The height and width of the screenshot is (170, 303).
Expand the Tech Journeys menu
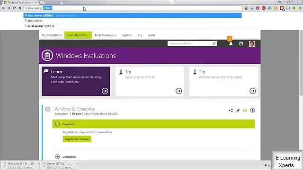click(105, 35)
